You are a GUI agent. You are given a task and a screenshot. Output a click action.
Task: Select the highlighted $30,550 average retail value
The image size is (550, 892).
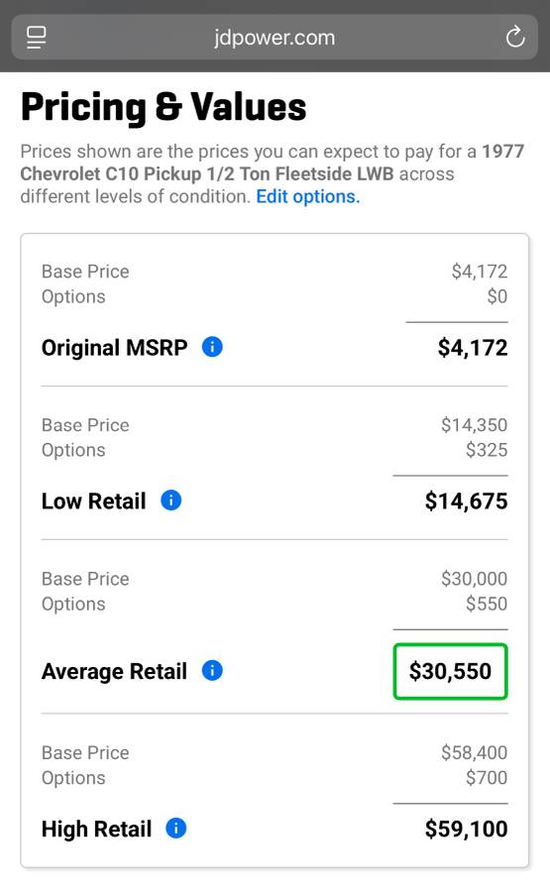450,671
